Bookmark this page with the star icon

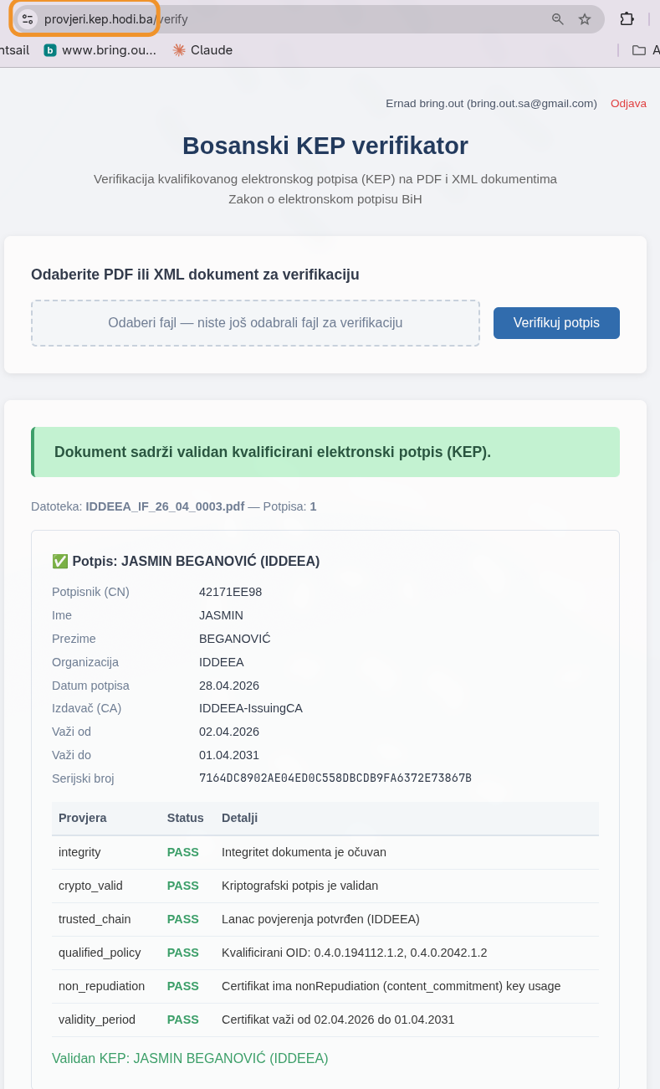(585, 19)
